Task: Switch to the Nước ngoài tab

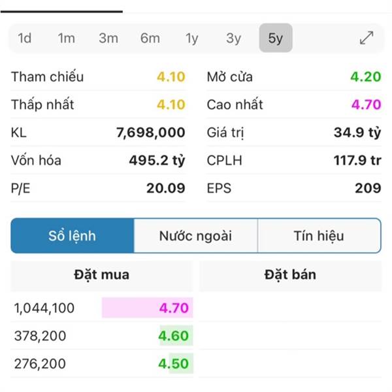Action: (195, 236)
